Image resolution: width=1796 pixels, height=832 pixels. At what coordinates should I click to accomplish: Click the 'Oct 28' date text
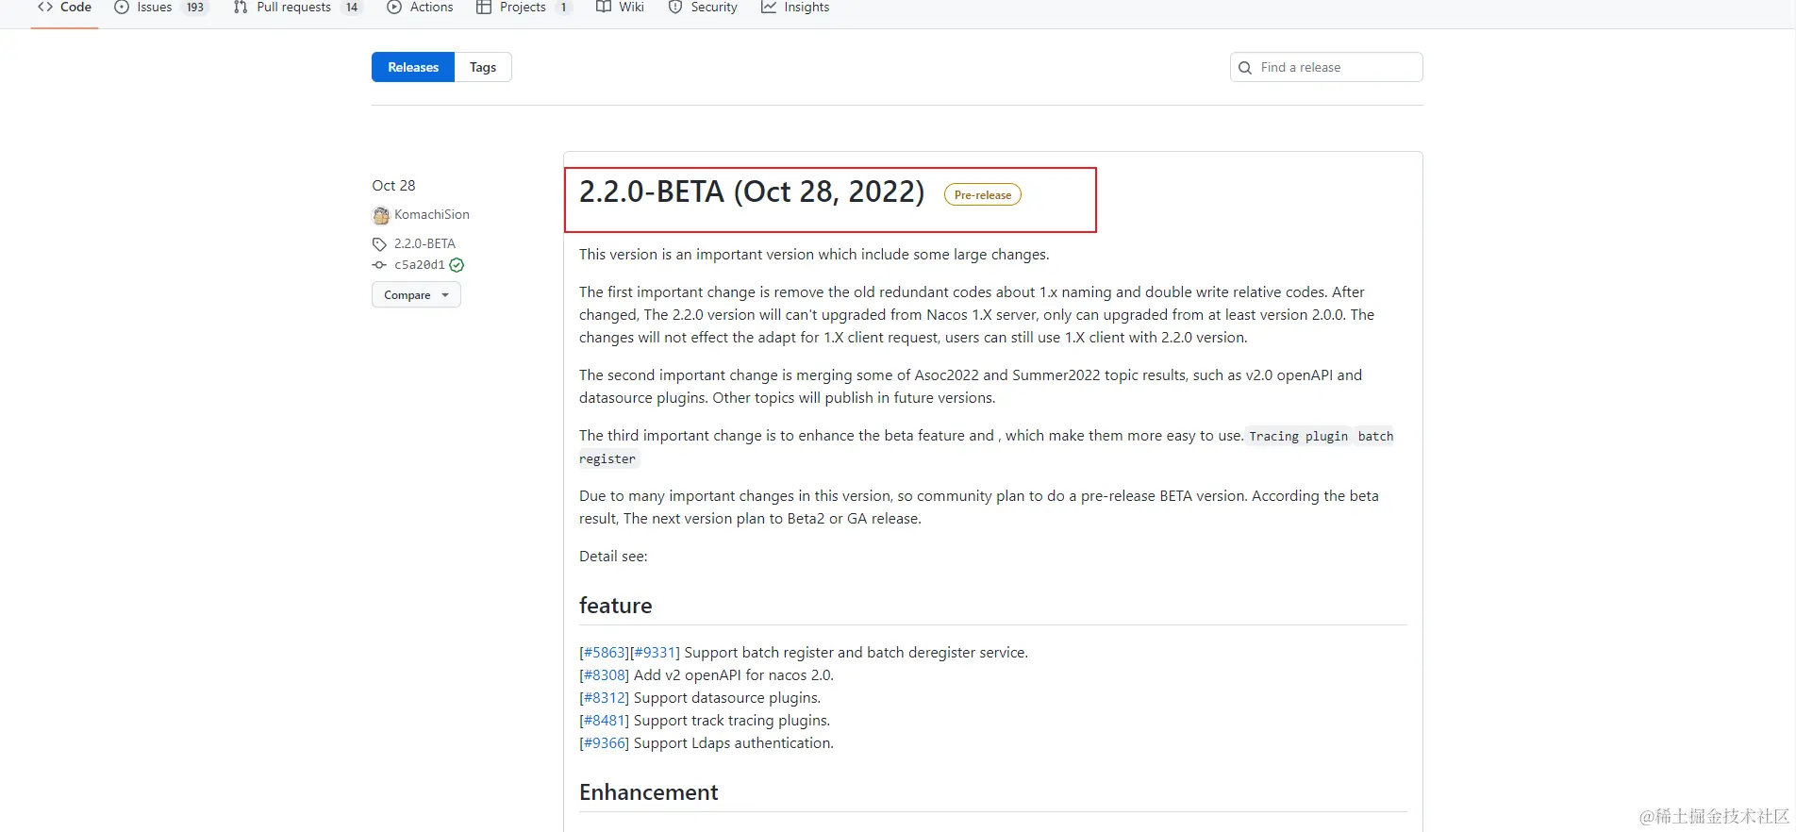click(393, 186)
